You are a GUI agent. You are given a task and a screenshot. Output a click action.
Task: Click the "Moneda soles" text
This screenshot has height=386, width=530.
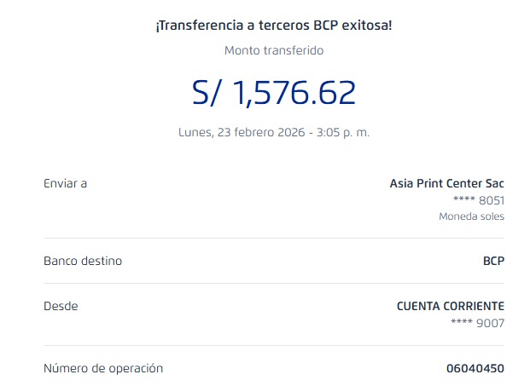pyautogui.click(x=471, y=216)
